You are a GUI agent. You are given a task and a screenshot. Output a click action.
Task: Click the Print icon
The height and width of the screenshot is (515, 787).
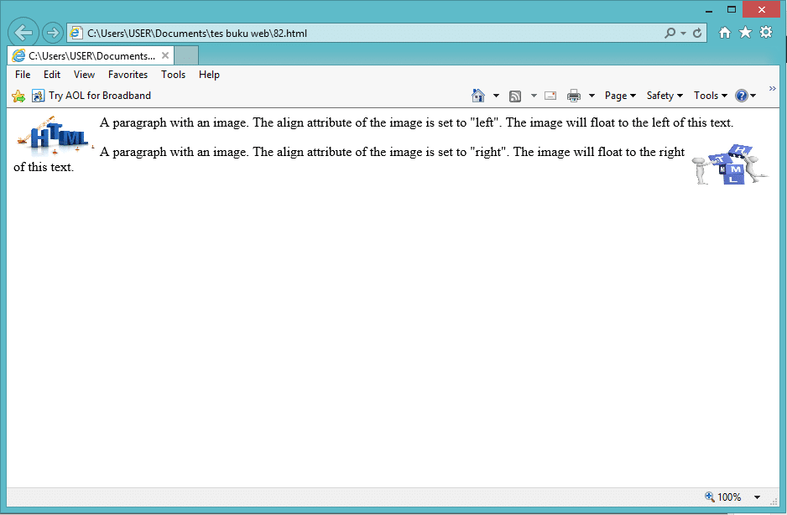click(574, 96)
